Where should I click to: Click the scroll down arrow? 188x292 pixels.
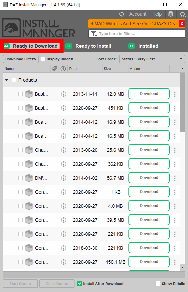182,268
